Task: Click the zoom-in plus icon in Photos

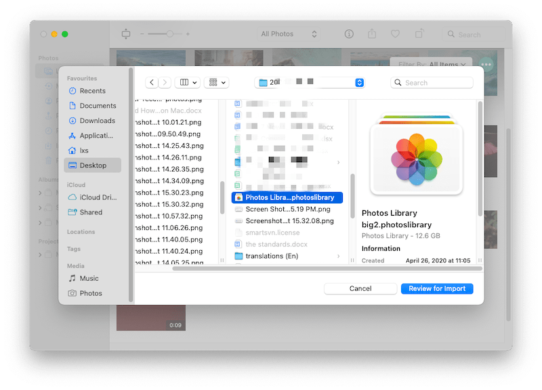Action: click(x=188, y=34)
